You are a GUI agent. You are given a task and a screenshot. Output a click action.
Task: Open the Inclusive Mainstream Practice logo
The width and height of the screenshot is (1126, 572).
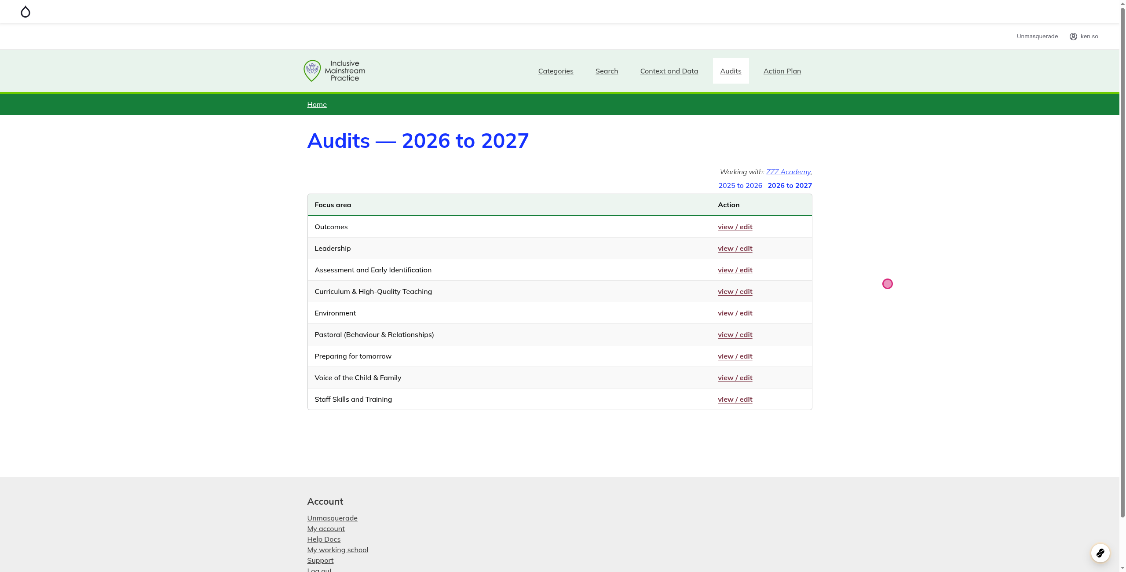click(x=334, y=71)
